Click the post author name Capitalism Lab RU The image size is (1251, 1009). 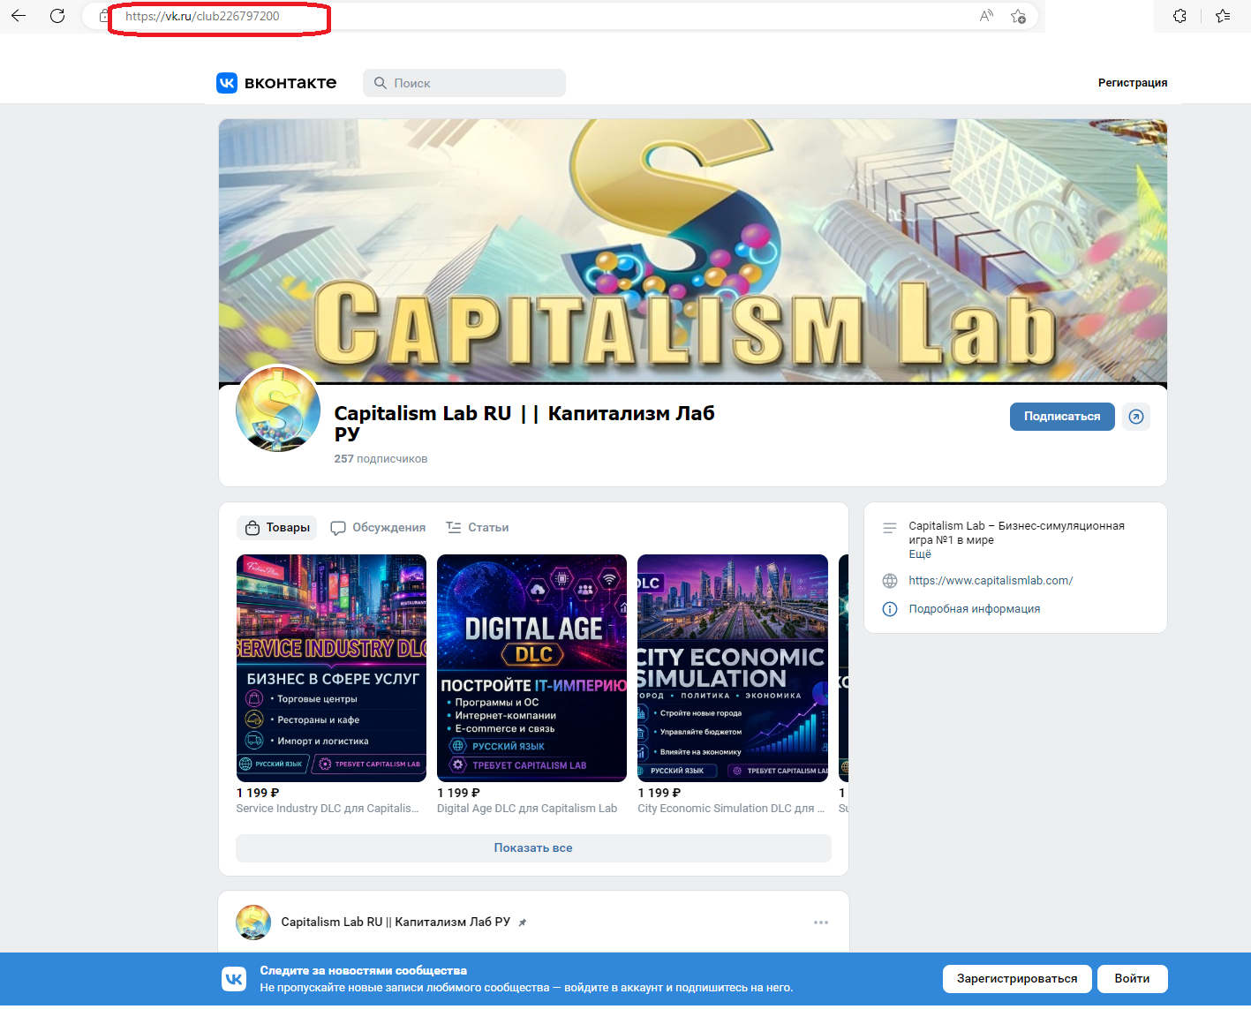(396, 922)
